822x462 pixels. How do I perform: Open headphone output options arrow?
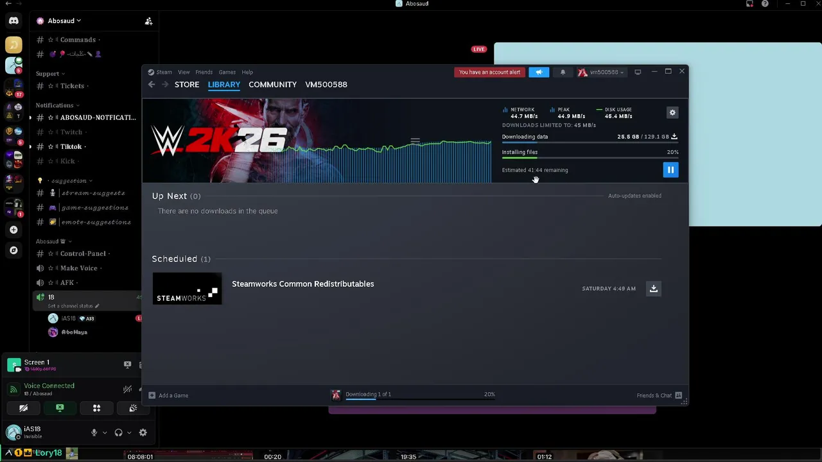[129, 432]
